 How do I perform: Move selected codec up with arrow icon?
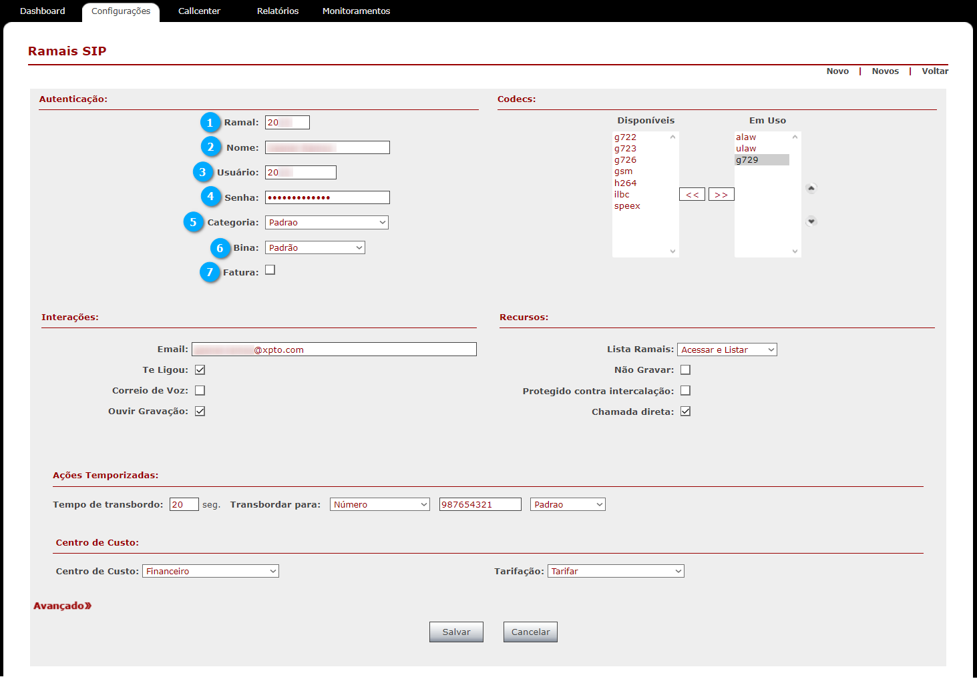coord(811,188)
